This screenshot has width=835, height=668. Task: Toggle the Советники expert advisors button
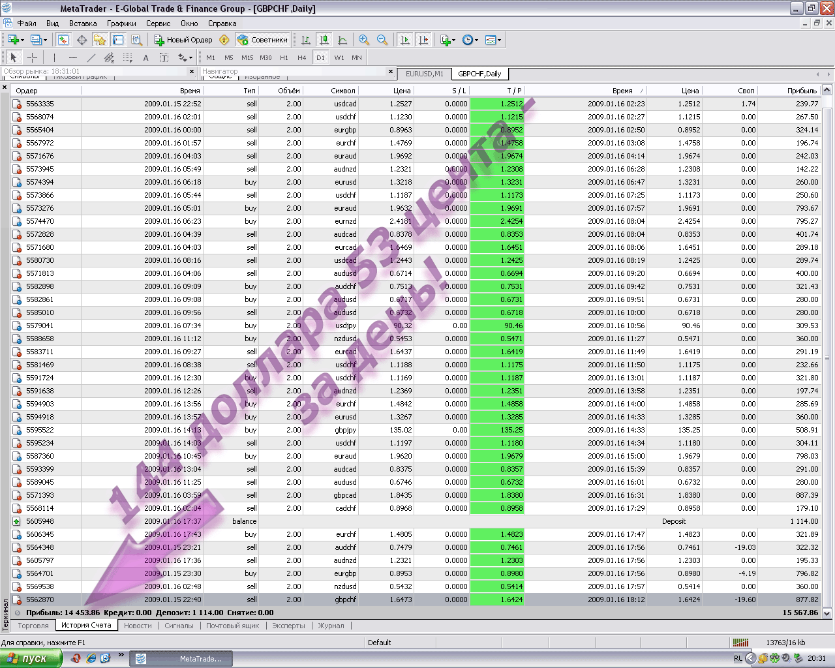coord(262,40)
